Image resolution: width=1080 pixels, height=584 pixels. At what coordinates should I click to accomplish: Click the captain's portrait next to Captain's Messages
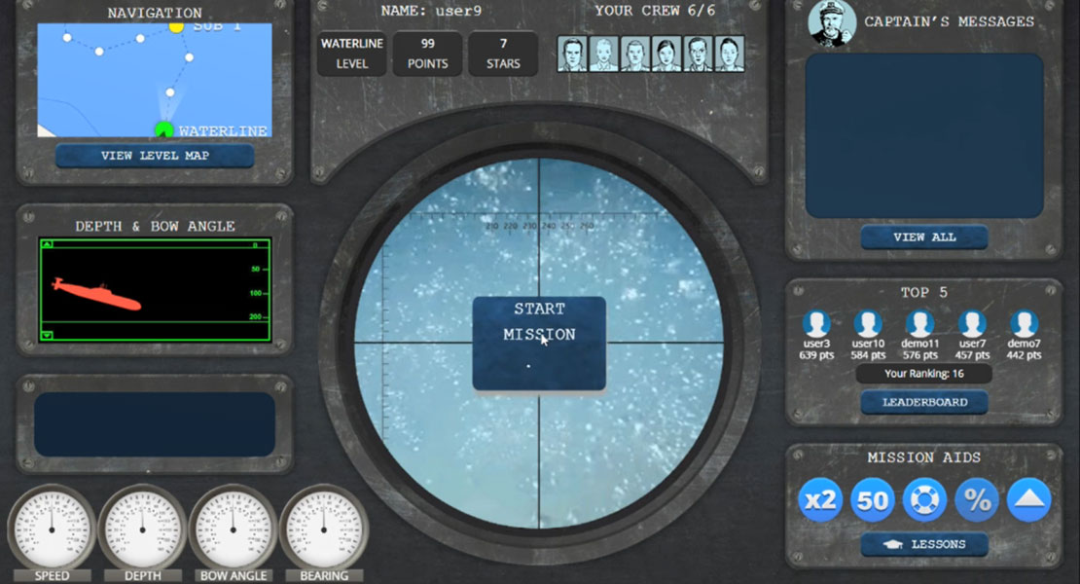tap(829, 23)
